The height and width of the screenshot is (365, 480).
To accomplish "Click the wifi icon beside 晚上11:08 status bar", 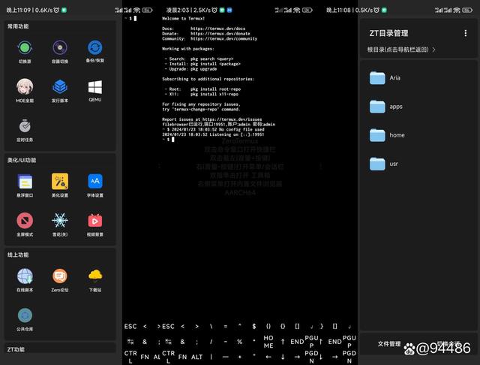I will (456, 10).
